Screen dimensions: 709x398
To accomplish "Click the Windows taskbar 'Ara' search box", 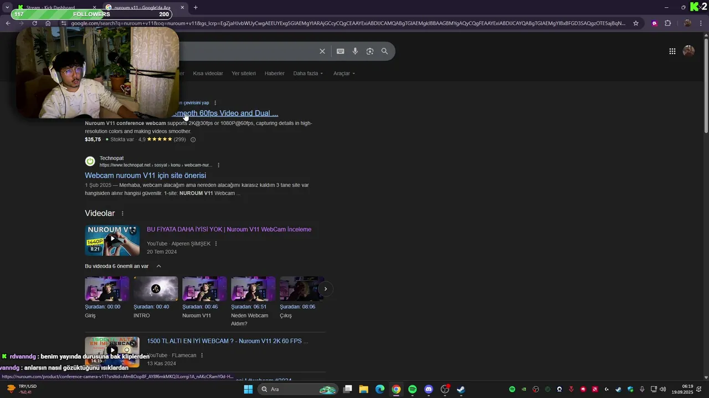I will click(297, 389).
